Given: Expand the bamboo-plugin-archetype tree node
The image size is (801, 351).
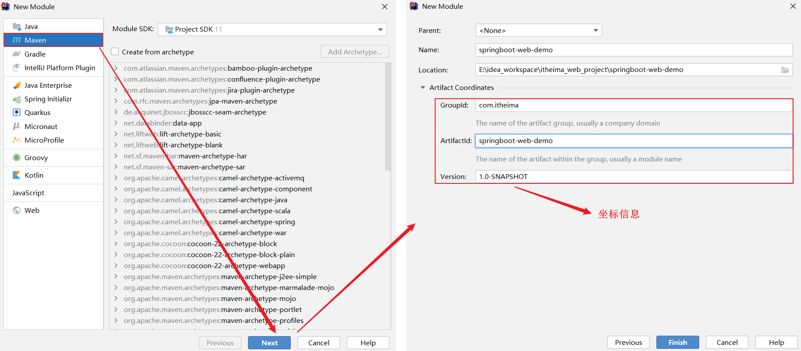Looking at the screenshot, I should coord(116,68).
